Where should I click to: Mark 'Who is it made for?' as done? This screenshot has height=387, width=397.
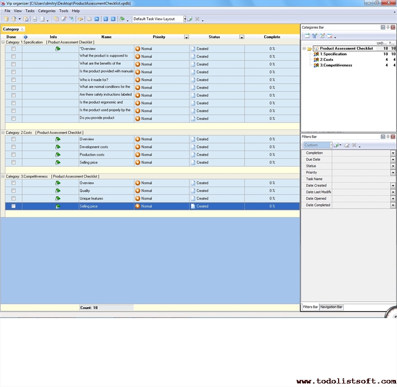[14, 80]
